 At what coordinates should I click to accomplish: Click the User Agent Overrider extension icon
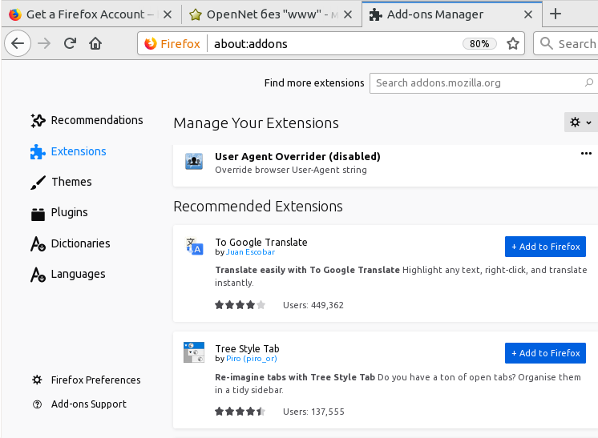[x=194, y=162]
